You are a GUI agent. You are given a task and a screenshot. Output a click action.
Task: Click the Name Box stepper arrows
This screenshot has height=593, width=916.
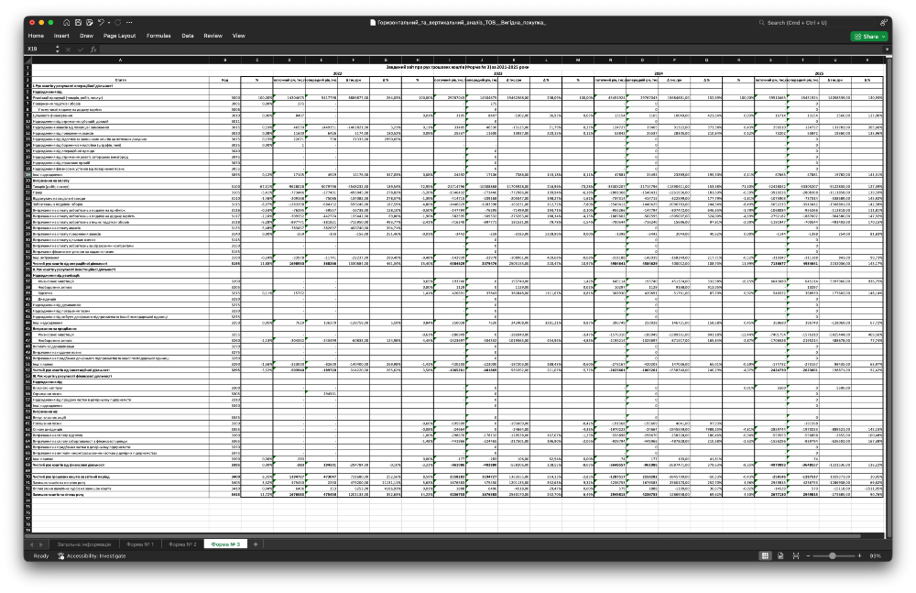tap(57, 49)
